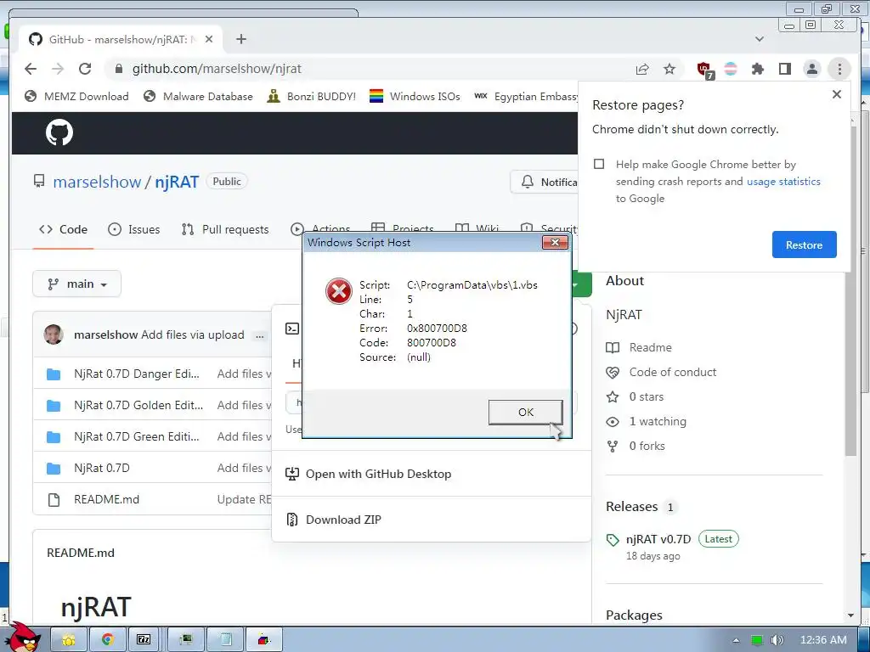Click the blue Restore button
Screen dimensions: 870x652
804,244
